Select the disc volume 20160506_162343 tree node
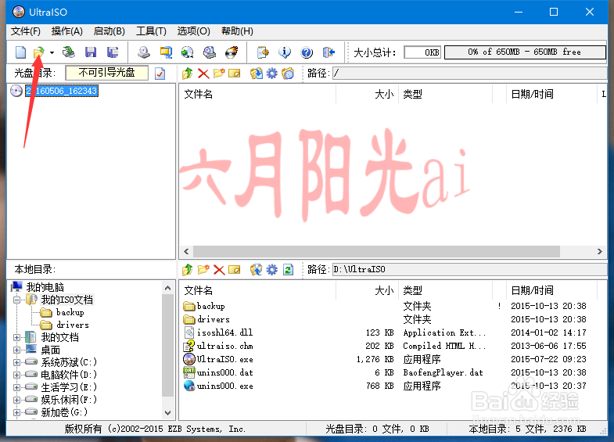 (x=62, y=91)
